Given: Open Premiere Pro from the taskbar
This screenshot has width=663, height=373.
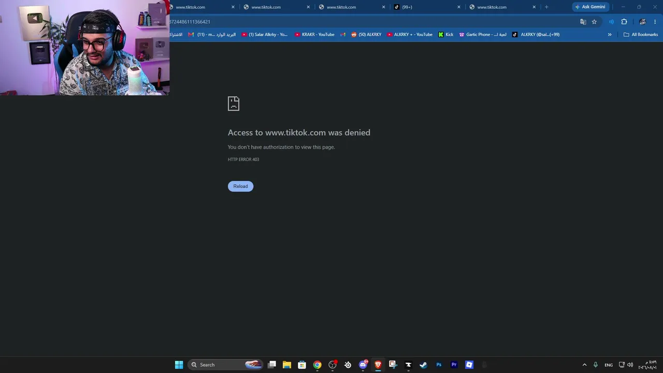Looking at the screenshot, I should click(454, 365).
